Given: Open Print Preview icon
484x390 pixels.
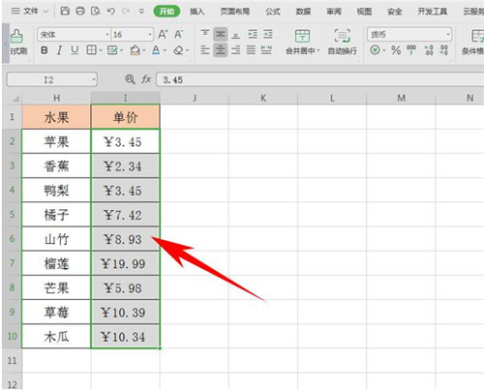Looking at the screenshot, I should tap(96, 12).
